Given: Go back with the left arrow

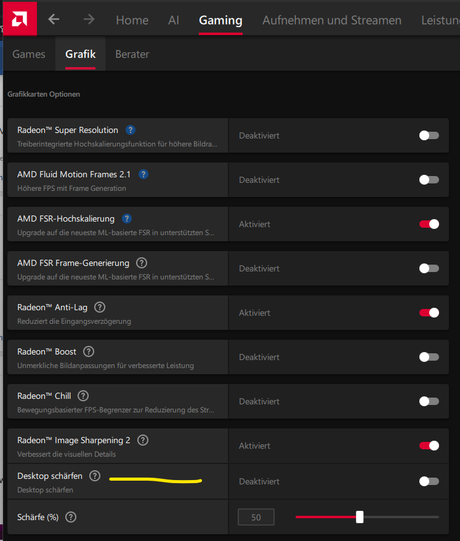Looking at the screenshot, I should coord(54,19).
